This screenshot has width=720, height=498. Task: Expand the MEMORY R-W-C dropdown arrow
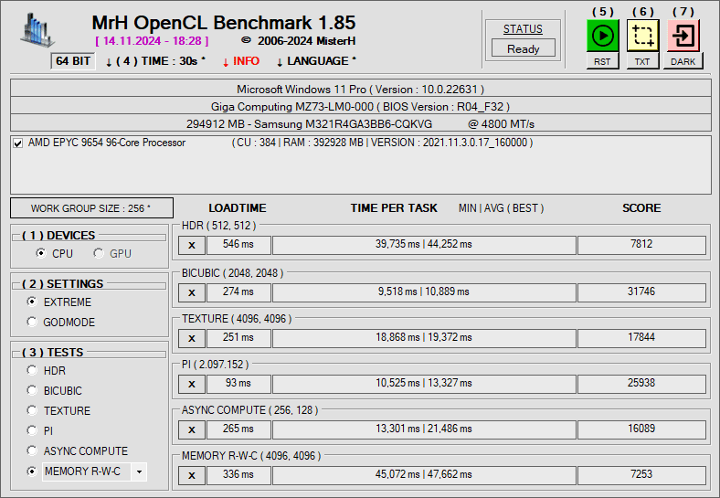139,472
